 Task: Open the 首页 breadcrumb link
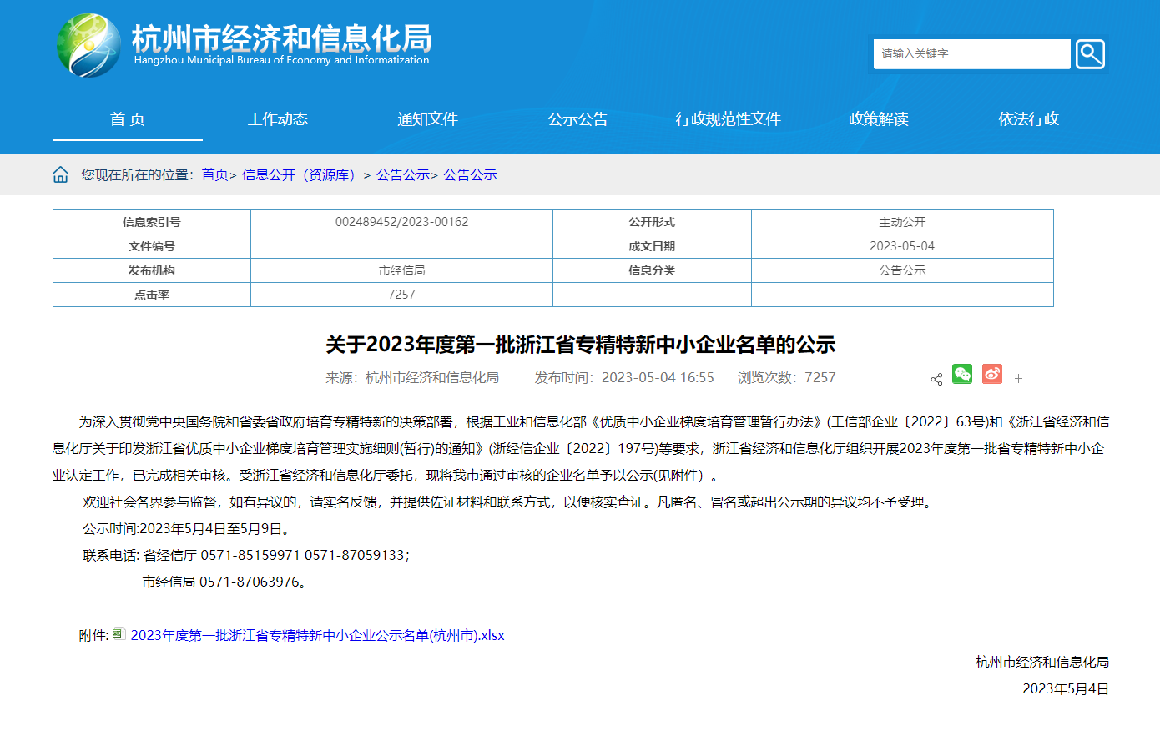pos(214,174)
